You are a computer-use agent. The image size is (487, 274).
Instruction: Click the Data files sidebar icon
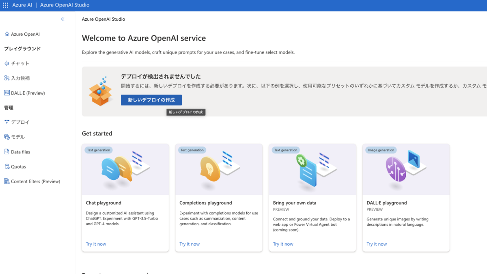coord(6,152)
